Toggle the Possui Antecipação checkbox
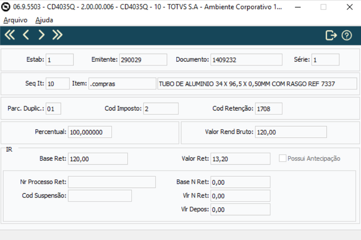The width and height of the screenshot is (361, 240). (283, 159)
